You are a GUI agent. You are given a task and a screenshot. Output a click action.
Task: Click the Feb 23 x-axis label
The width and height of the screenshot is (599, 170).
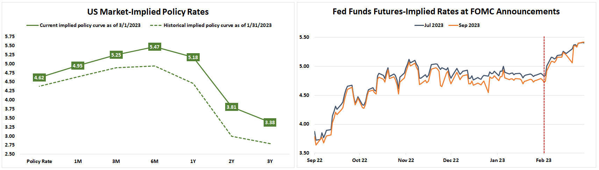[x=544, y=160]
